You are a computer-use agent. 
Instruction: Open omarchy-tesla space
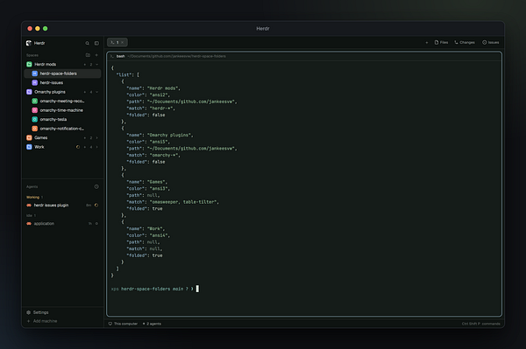click(x=62, y=120)
